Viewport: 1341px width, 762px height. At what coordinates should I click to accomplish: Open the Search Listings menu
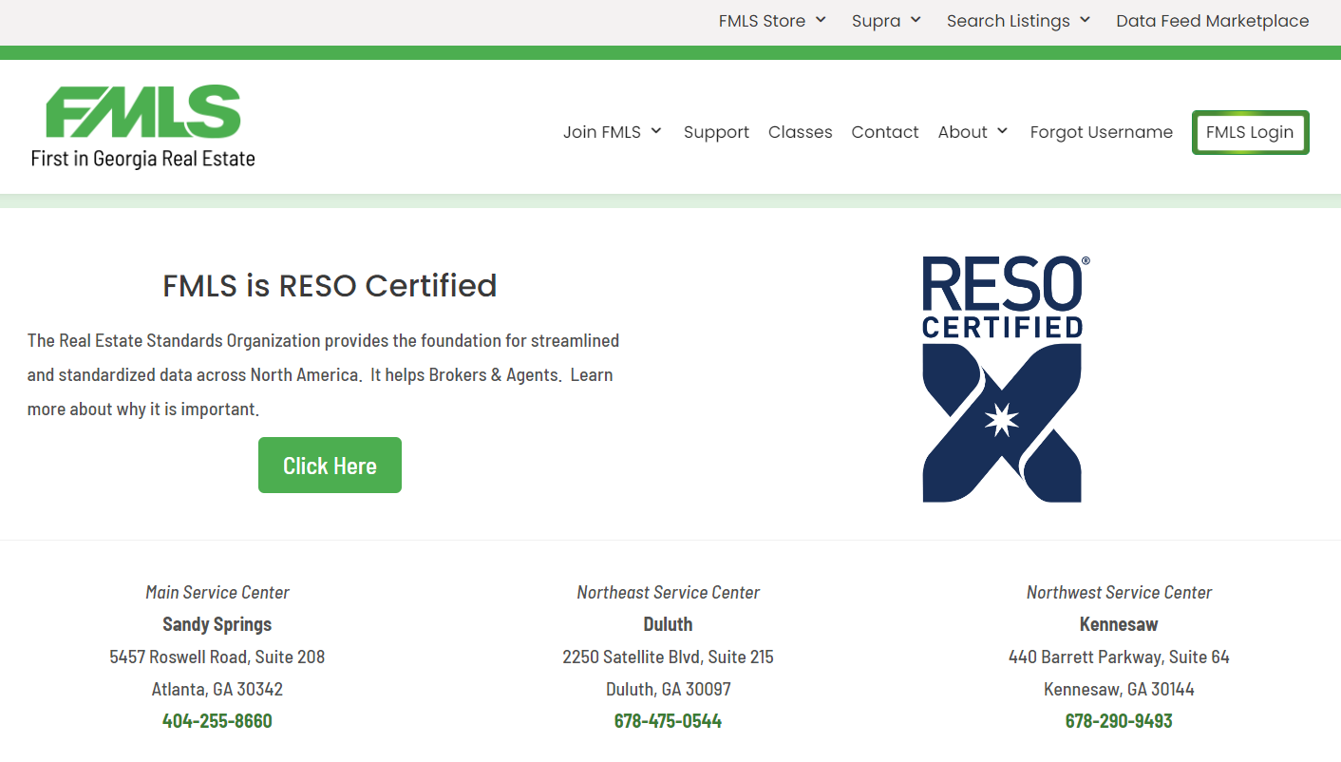click(x=1008, y=21)
